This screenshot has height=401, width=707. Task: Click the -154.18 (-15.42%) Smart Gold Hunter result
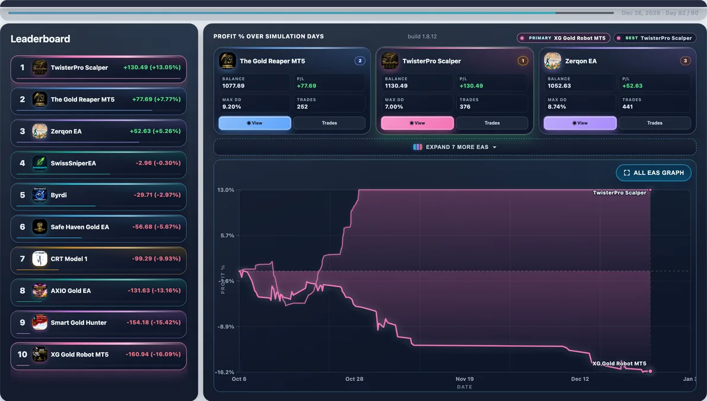click(x=154, y=323)
